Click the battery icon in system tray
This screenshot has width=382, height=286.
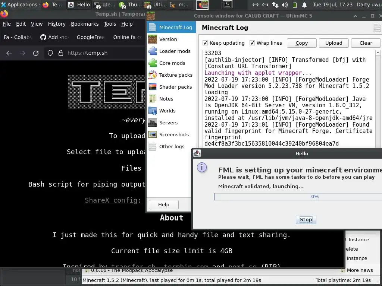[x=295, y=4]
